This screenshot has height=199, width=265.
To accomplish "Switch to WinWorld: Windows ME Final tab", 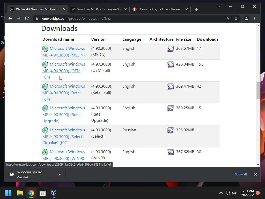I will pos(36,9).
